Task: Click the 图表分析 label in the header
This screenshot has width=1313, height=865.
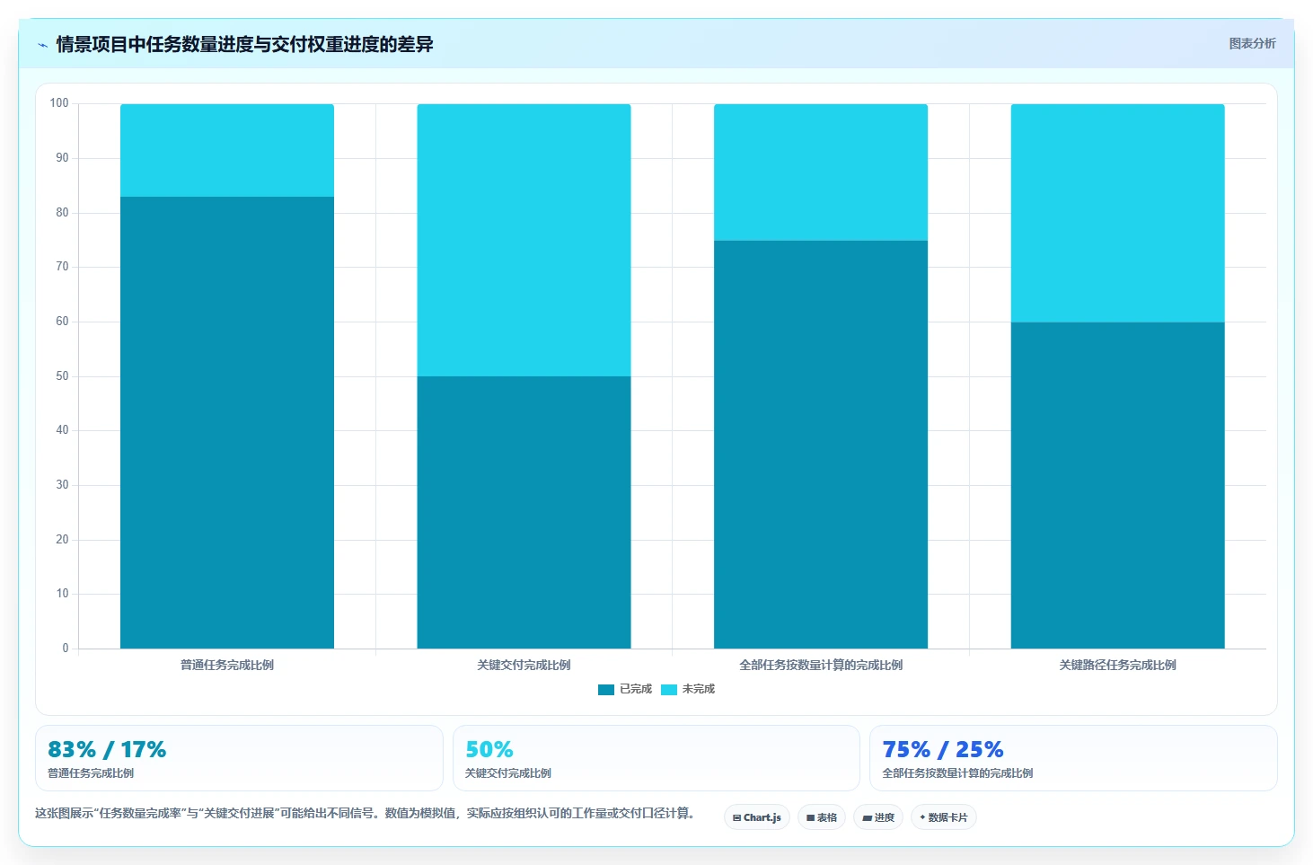Action: (1252, 43)
